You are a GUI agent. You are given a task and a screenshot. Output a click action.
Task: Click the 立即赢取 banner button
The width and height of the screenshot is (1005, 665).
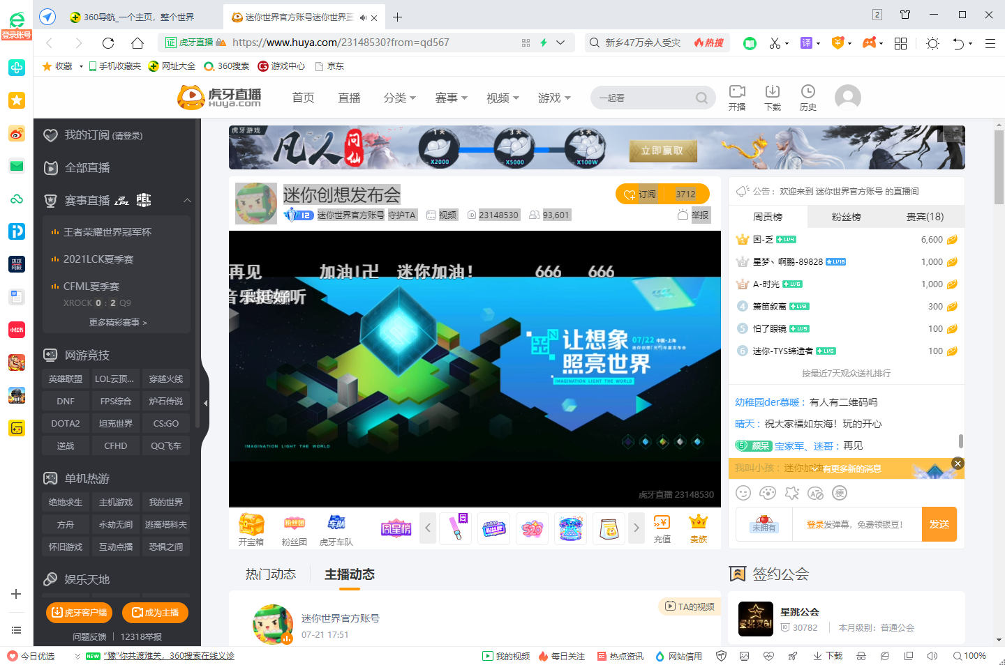[x=662, y=151]
